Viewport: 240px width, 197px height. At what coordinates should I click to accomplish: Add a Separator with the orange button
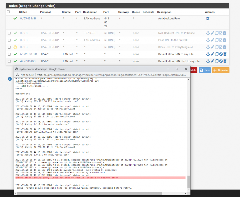pos(221,70)
